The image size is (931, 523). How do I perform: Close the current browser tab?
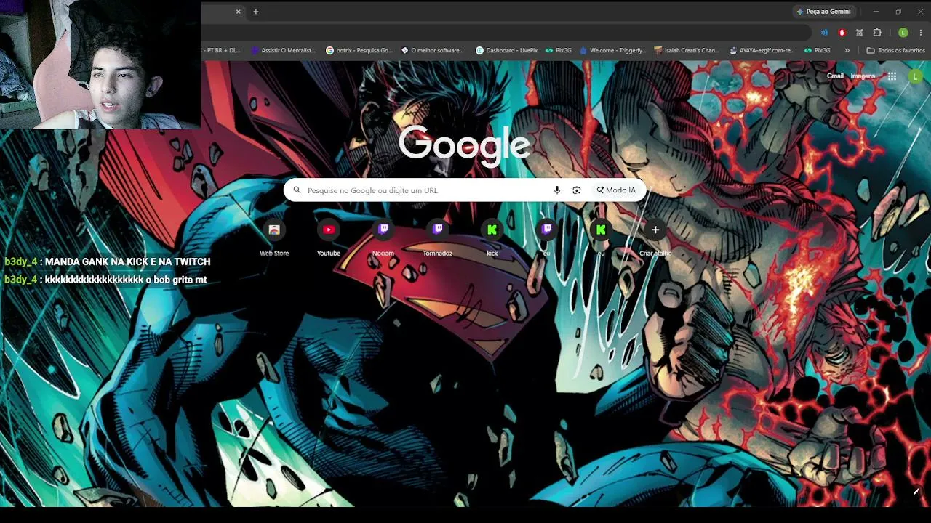point(238,12)
